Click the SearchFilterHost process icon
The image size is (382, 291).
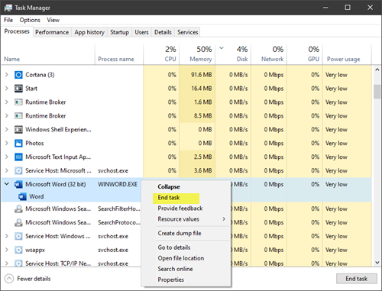click(18, 209)
